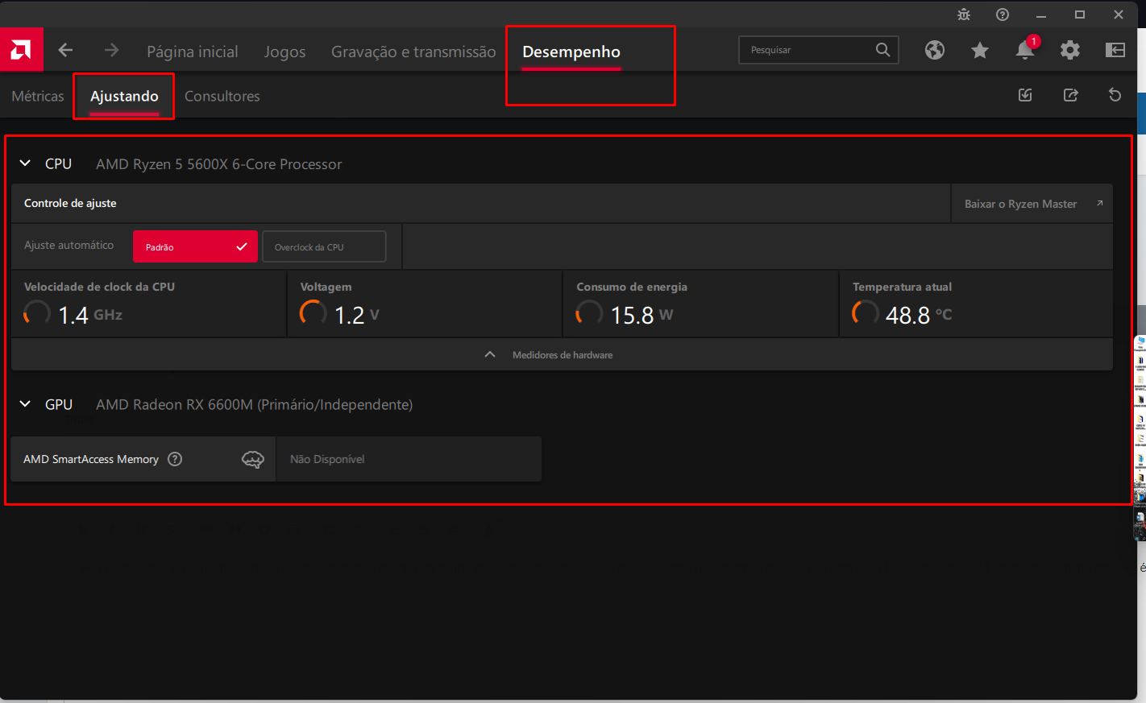The width and height of the screenshot is (1146, 703).
Task: Switch to the Ajustando subtab
Action: click(124, 96)
